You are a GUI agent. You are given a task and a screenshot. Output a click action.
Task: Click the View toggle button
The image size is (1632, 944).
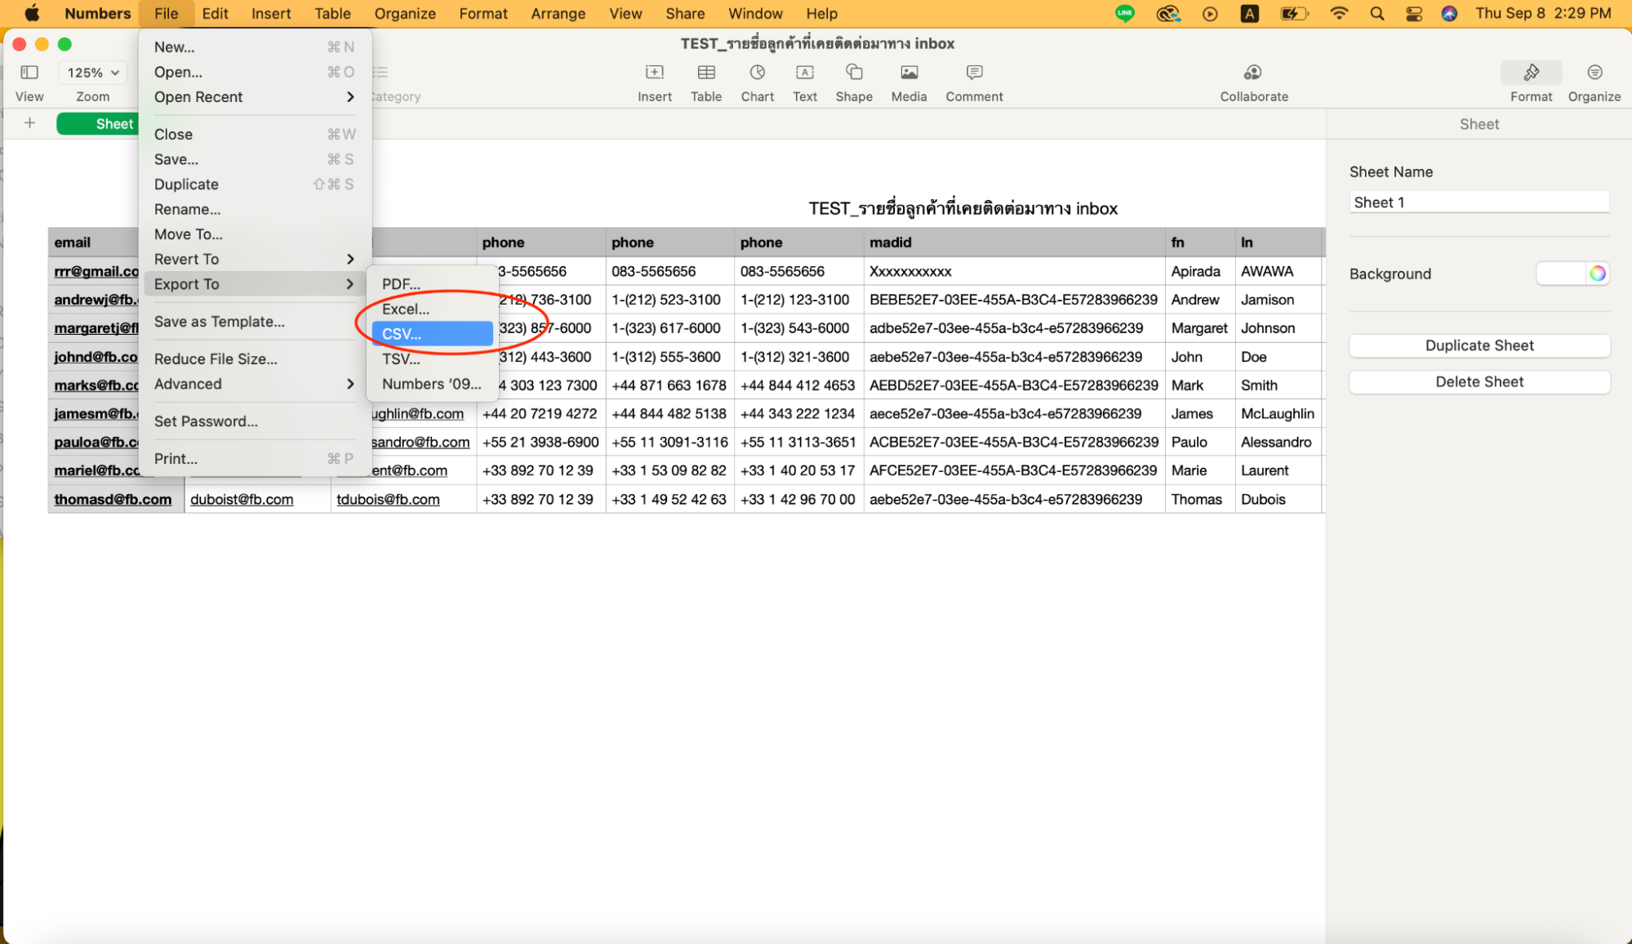29,73
